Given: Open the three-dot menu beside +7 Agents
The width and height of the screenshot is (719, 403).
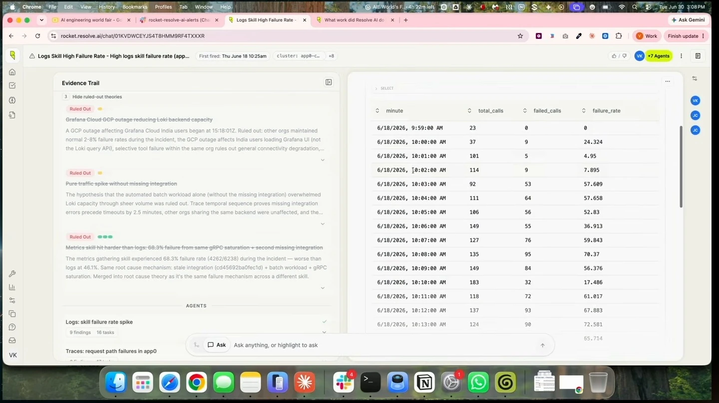Looking at the screenshot, I should 681,56.
